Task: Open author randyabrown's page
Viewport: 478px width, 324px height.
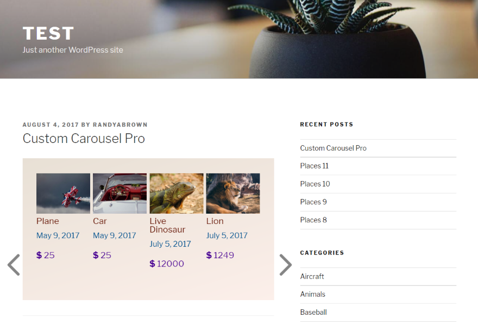Action: (x=120, y=124)
